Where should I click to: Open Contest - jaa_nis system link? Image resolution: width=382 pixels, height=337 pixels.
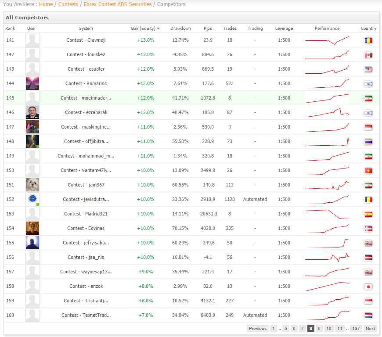point(86,257)
